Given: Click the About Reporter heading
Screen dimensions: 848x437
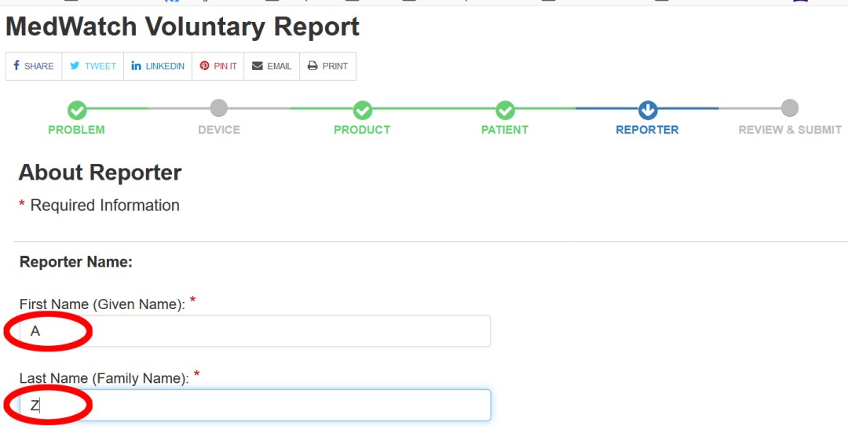Looking at the screenshot, I should coord(100,173).
